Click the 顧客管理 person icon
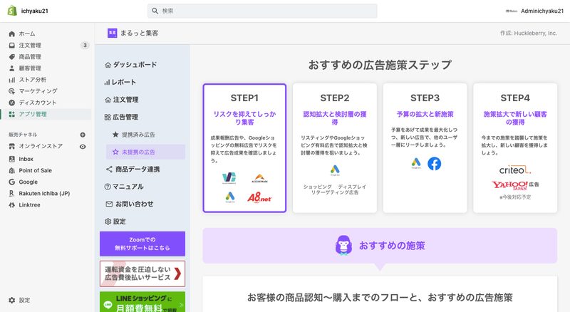570x312 pixels. coord(12,68)
